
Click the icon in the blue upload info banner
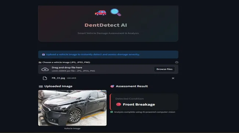tap(43, 54)
